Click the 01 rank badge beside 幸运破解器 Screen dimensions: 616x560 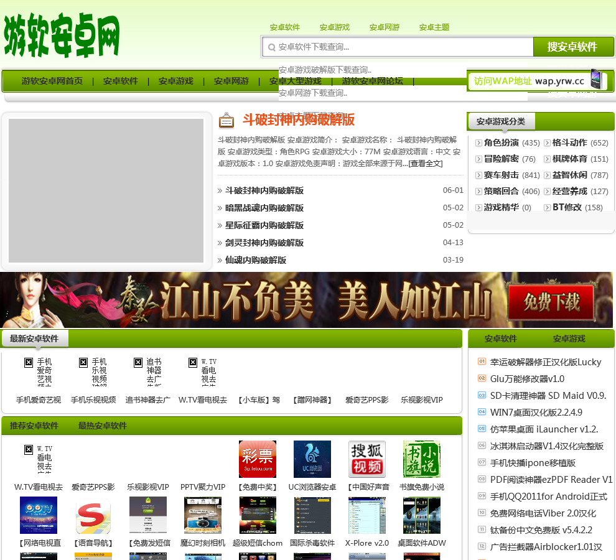tap(482, 361)
